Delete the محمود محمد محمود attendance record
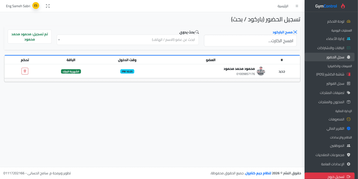The image size is (358, 179). [25, 71]
